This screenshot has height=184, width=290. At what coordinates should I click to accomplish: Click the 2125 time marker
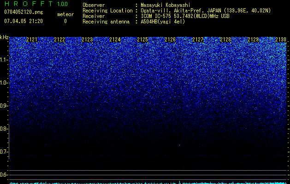tap(142, 40)
